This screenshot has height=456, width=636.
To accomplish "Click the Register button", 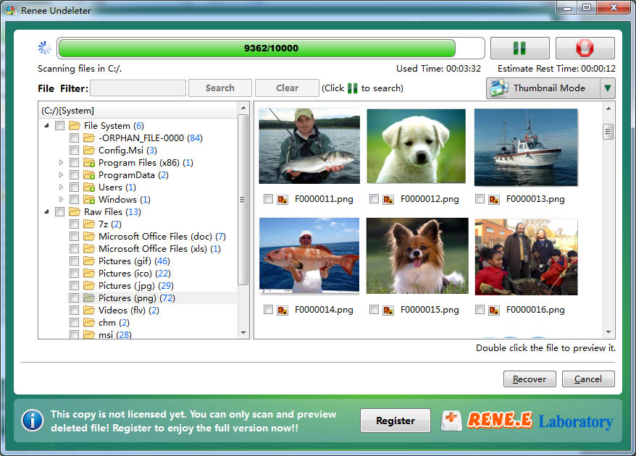I will coord(396,421).
